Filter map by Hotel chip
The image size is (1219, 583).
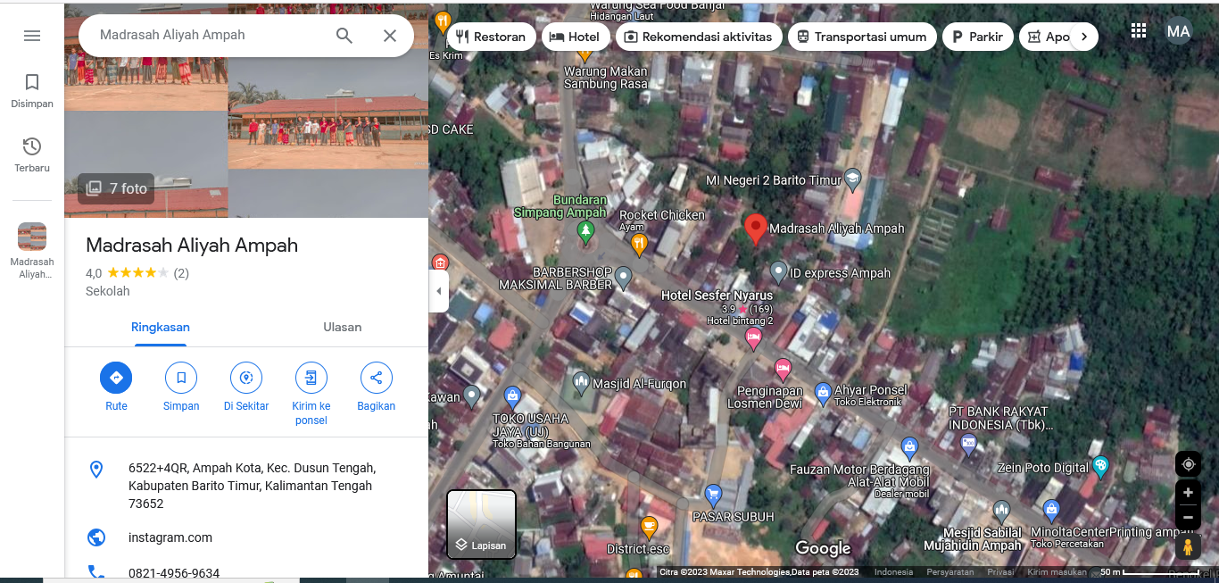(575, 37)
